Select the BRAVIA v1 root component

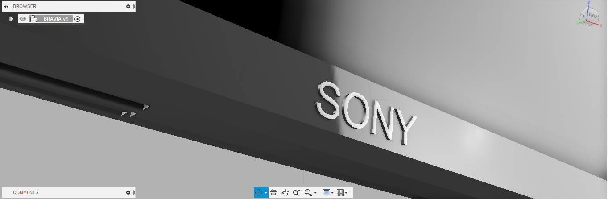click(x=56, y=19)
